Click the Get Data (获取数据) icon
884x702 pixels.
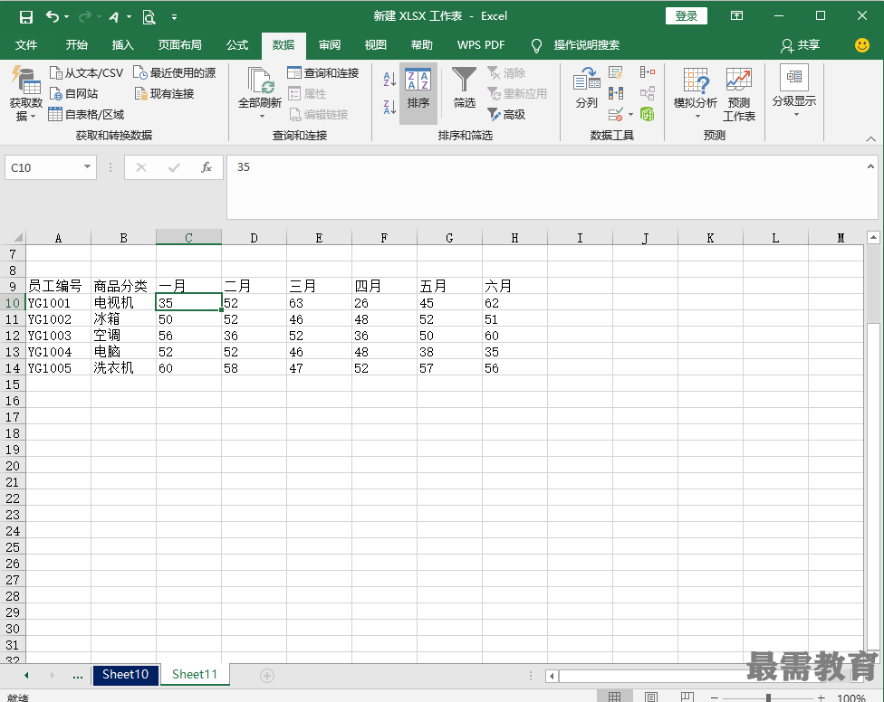(26, 93)
